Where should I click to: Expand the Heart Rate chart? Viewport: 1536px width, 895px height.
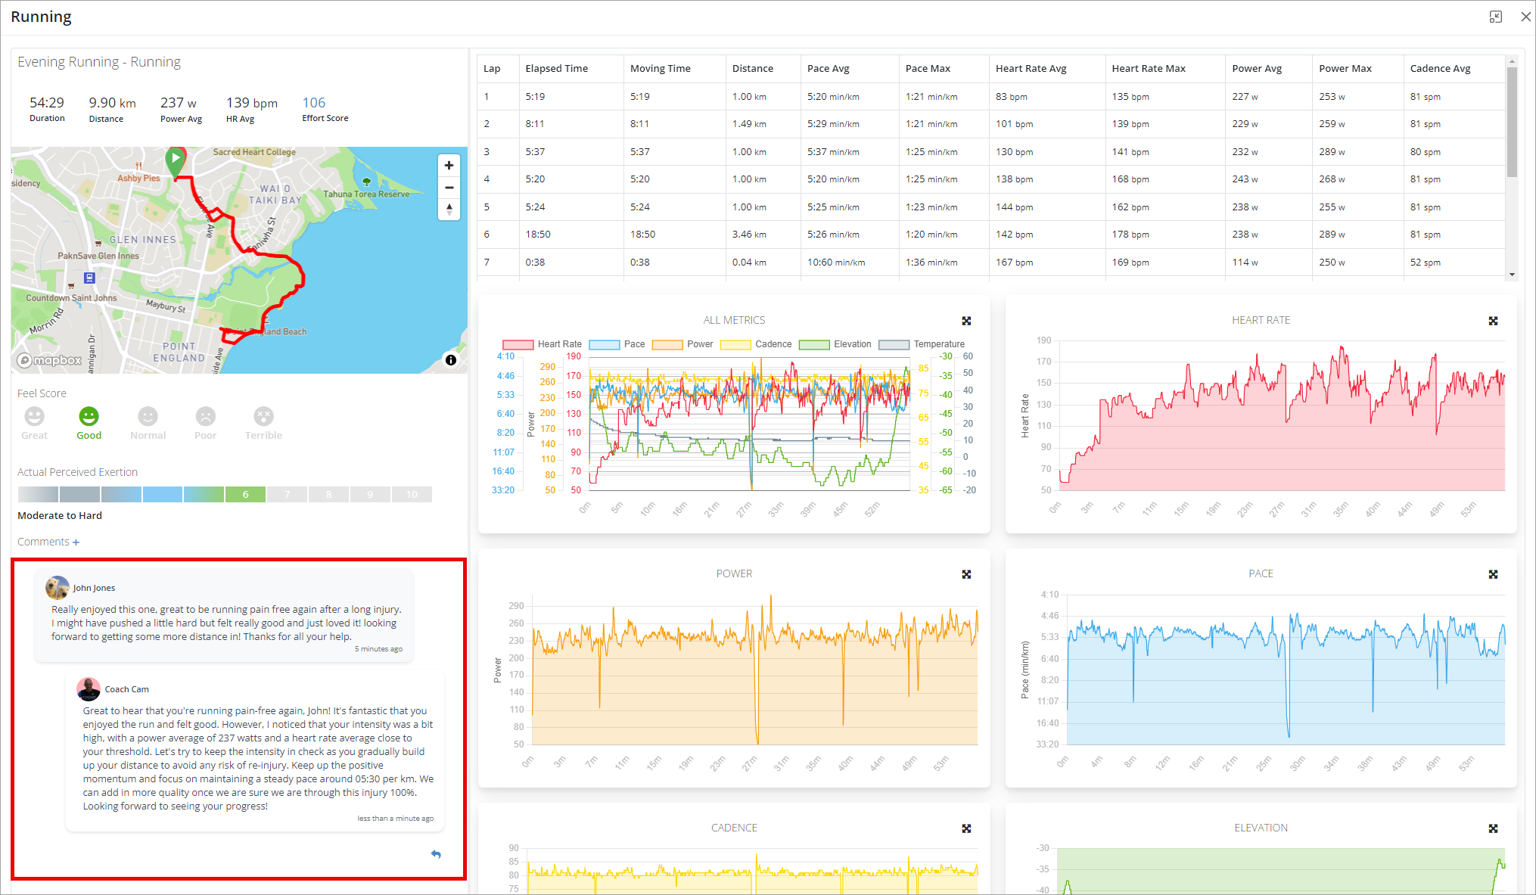pyautogui.click(x=1493, y=321)
